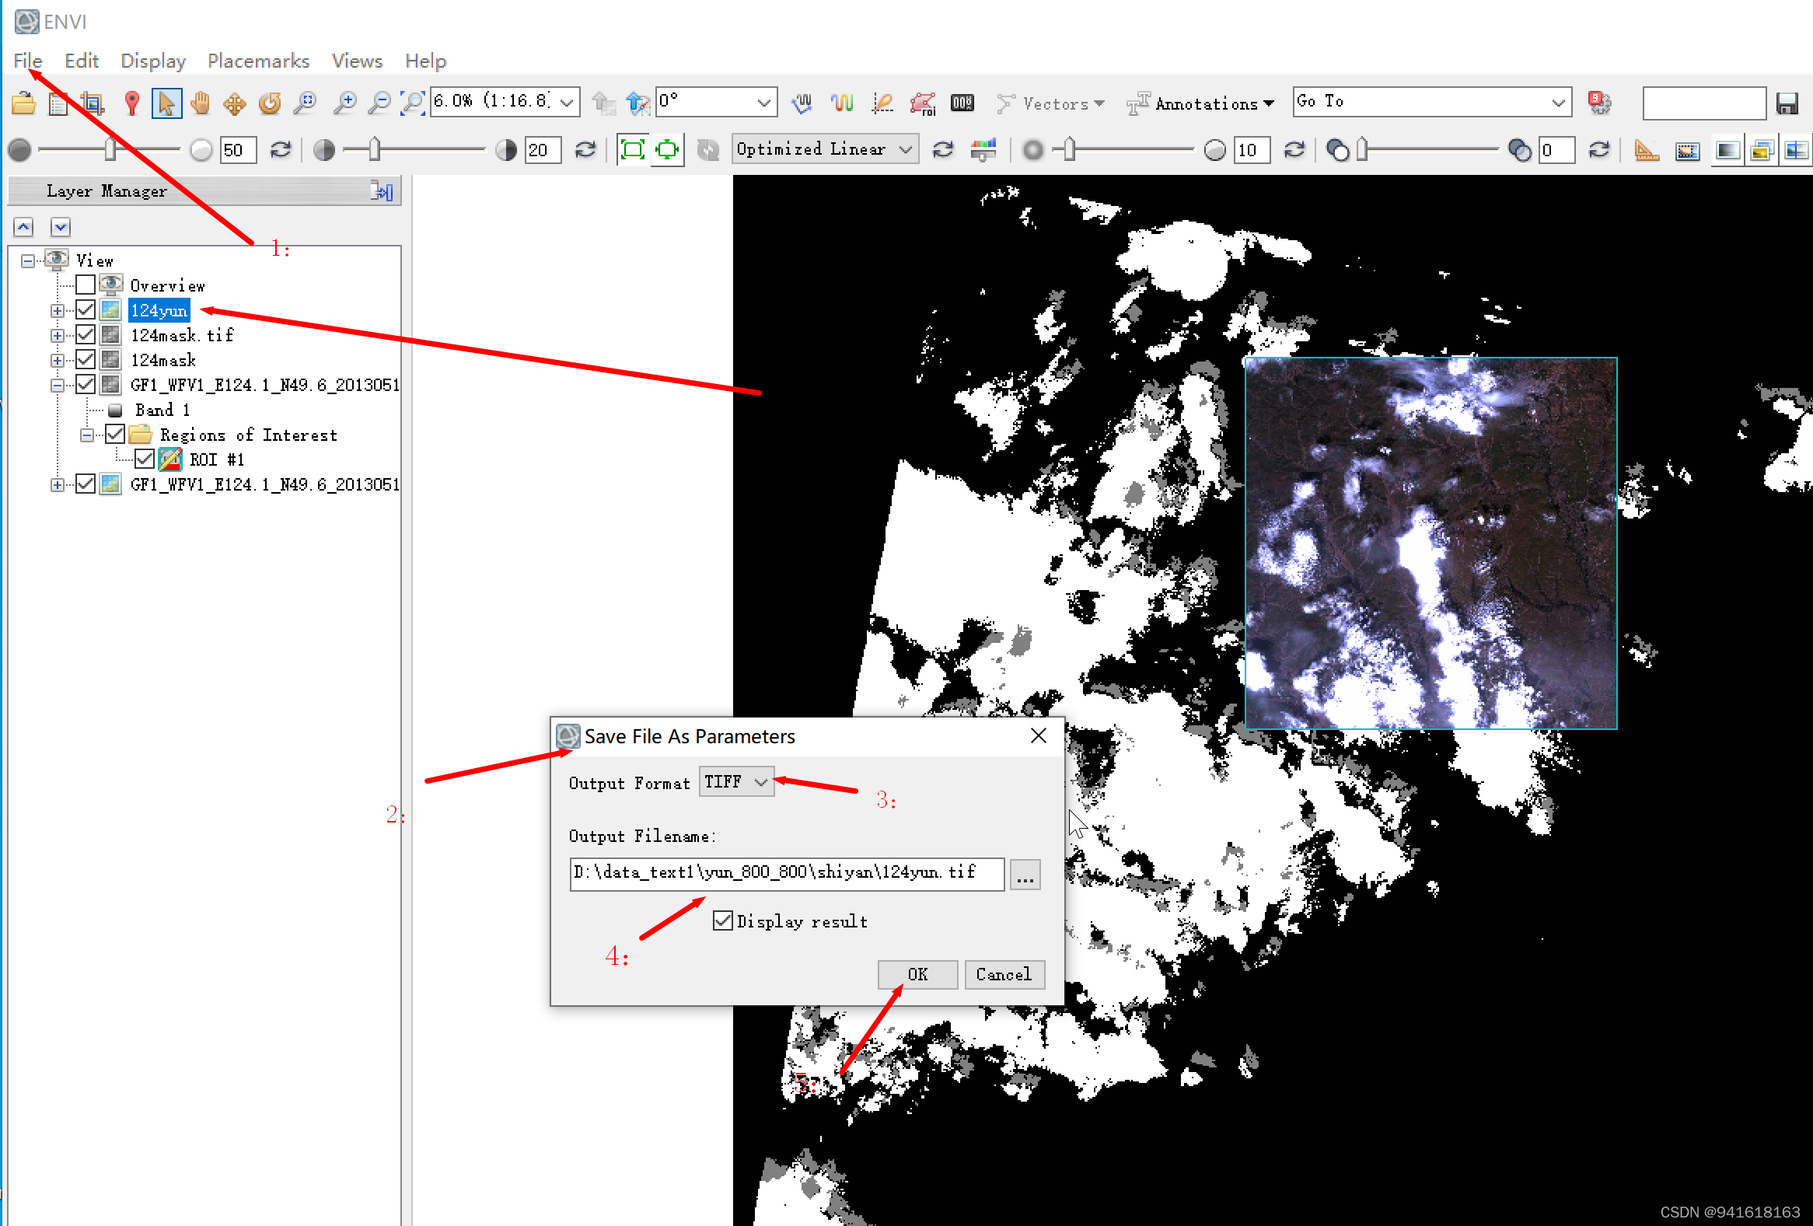Screen dimensions: 1813x1226
Task: Select the Pan hand tool
Action: [x=201, y=103]
